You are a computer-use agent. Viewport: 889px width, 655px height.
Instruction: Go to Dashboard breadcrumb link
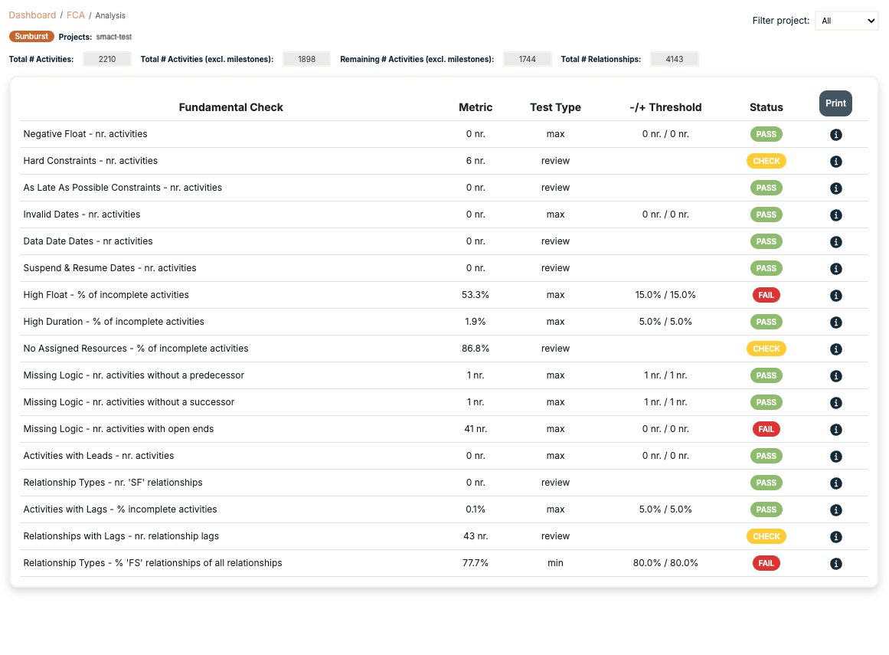coord(32,15)
